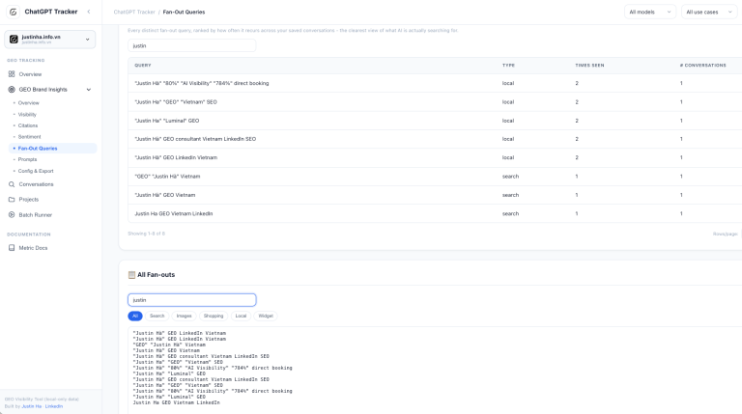Click "Showing 1-8 of 8" pagination text
This screenshot has height=414, width=742.
(x=146, y=234)
